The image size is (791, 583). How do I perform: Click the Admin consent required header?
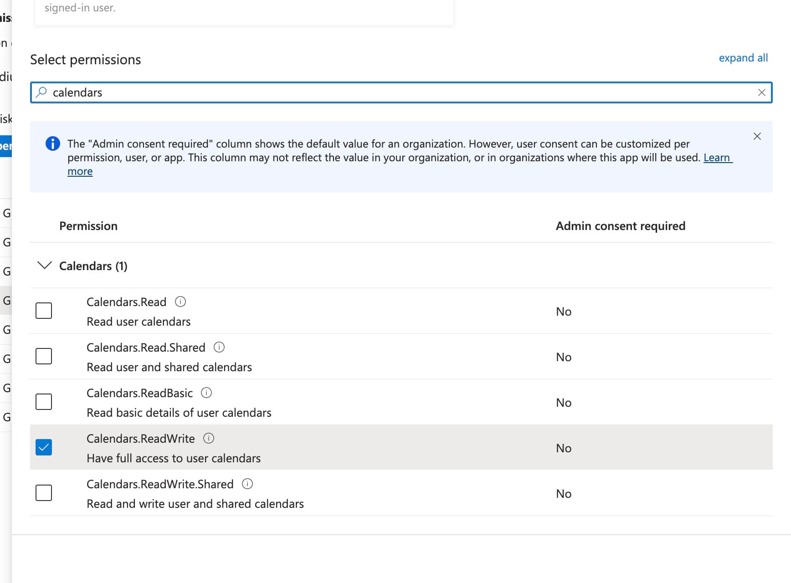(621, 226)
